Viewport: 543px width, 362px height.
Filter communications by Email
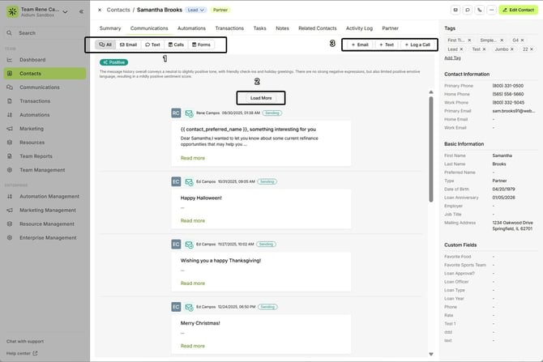[128, 45]
